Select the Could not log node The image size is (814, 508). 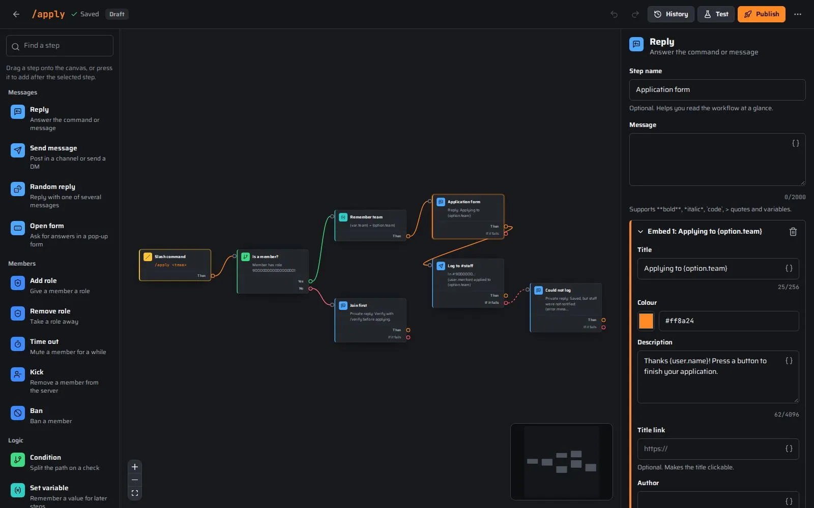coord(566,308)
